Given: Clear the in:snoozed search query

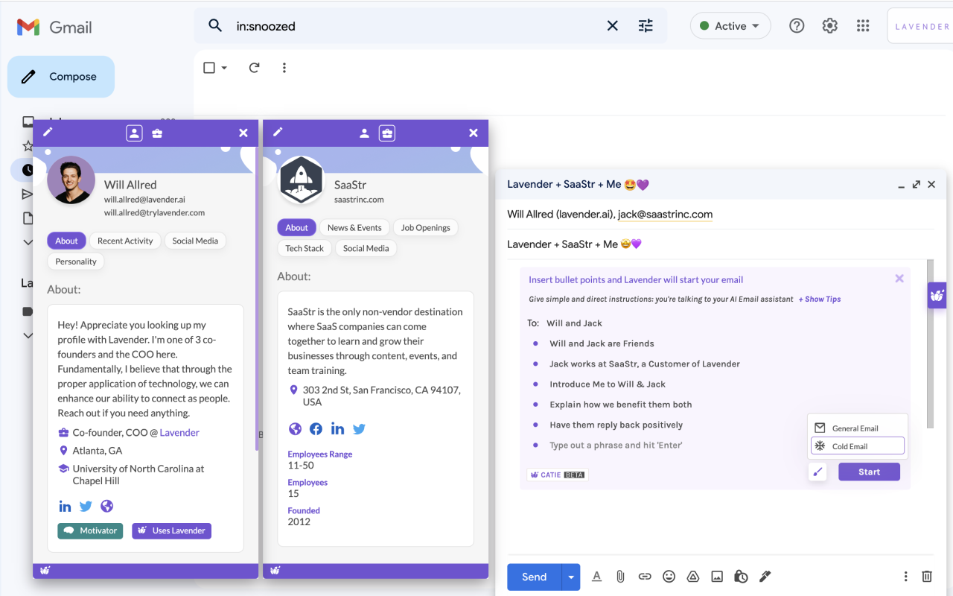Looking at the screenshot, I should tap(612, 26).
